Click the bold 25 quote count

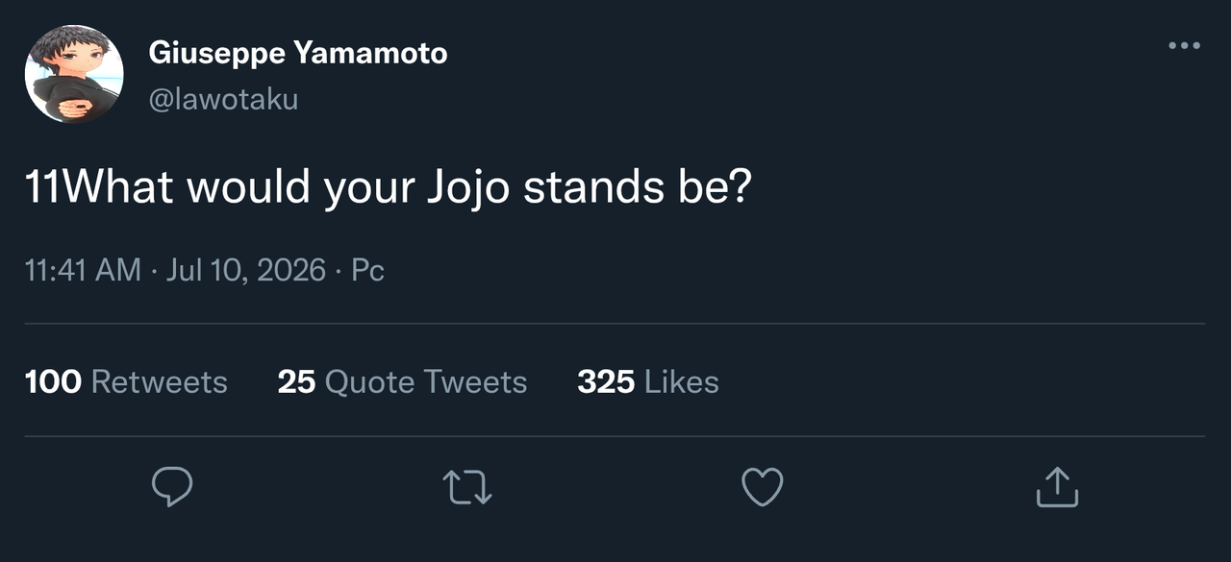[296, 382]
